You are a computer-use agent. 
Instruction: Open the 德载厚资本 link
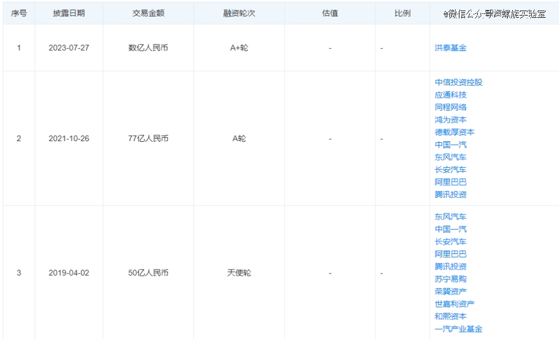pos(454,132)
